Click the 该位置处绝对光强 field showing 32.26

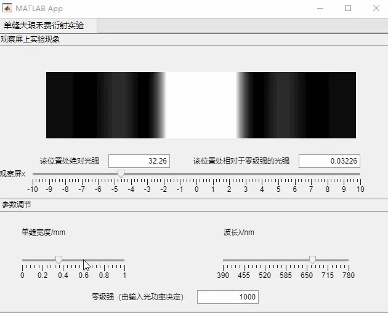(x=139, y=161)
